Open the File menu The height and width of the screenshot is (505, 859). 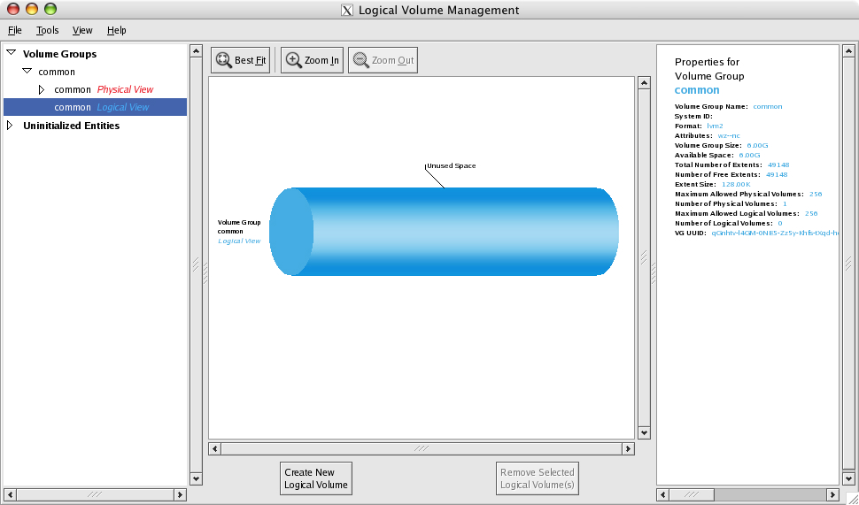point(15,30)
